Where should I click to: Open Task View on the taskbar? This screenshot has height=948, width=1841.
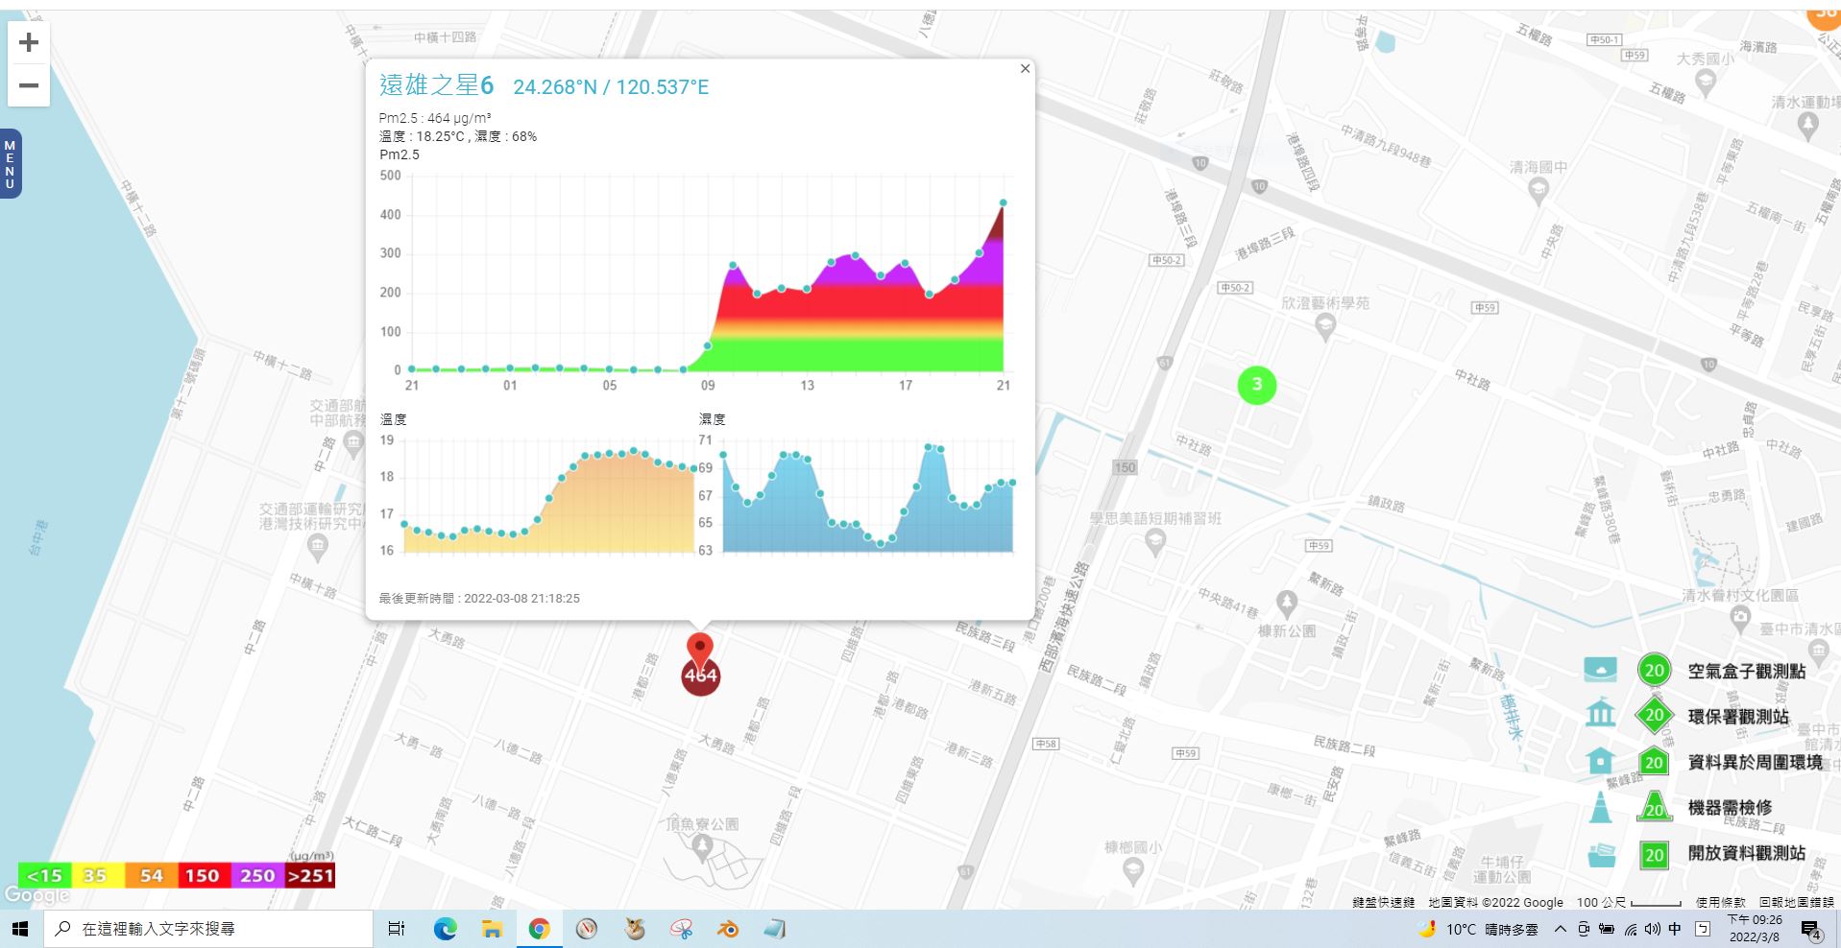point(396,929)
